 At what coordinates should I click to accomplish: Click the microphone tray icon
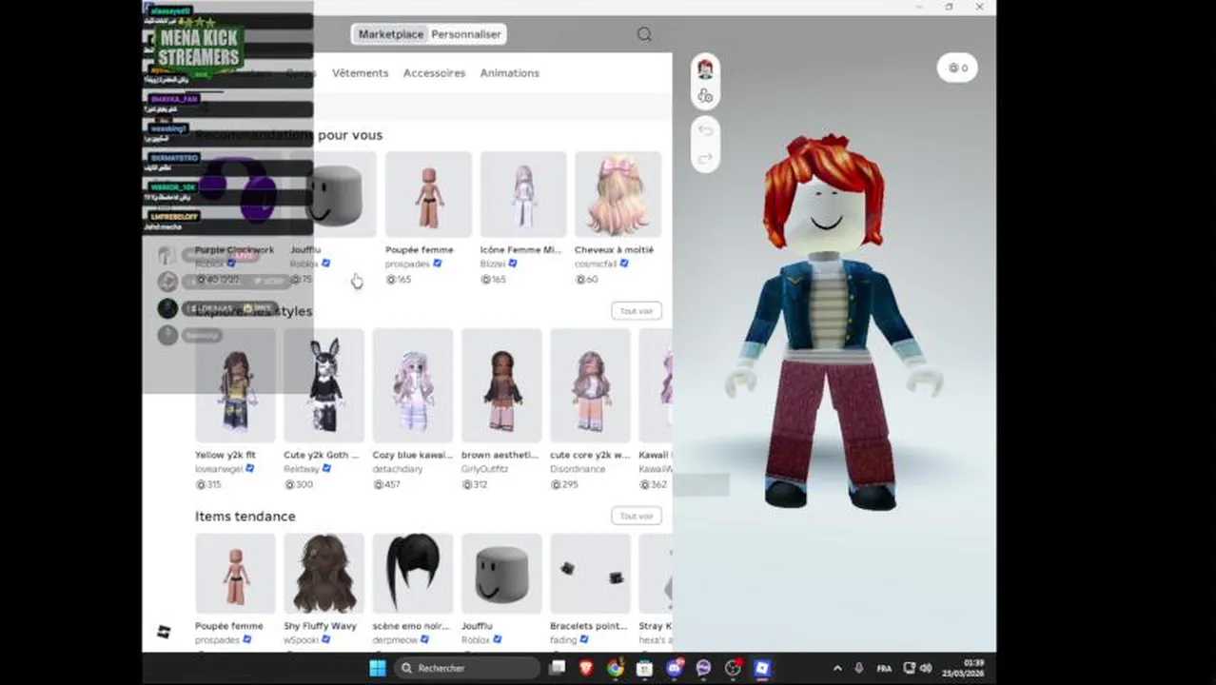point(859,668)
